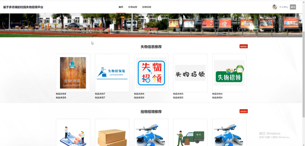Click the 物品名称8 label
The image size is (305, 146).
(x=61, y=94)
